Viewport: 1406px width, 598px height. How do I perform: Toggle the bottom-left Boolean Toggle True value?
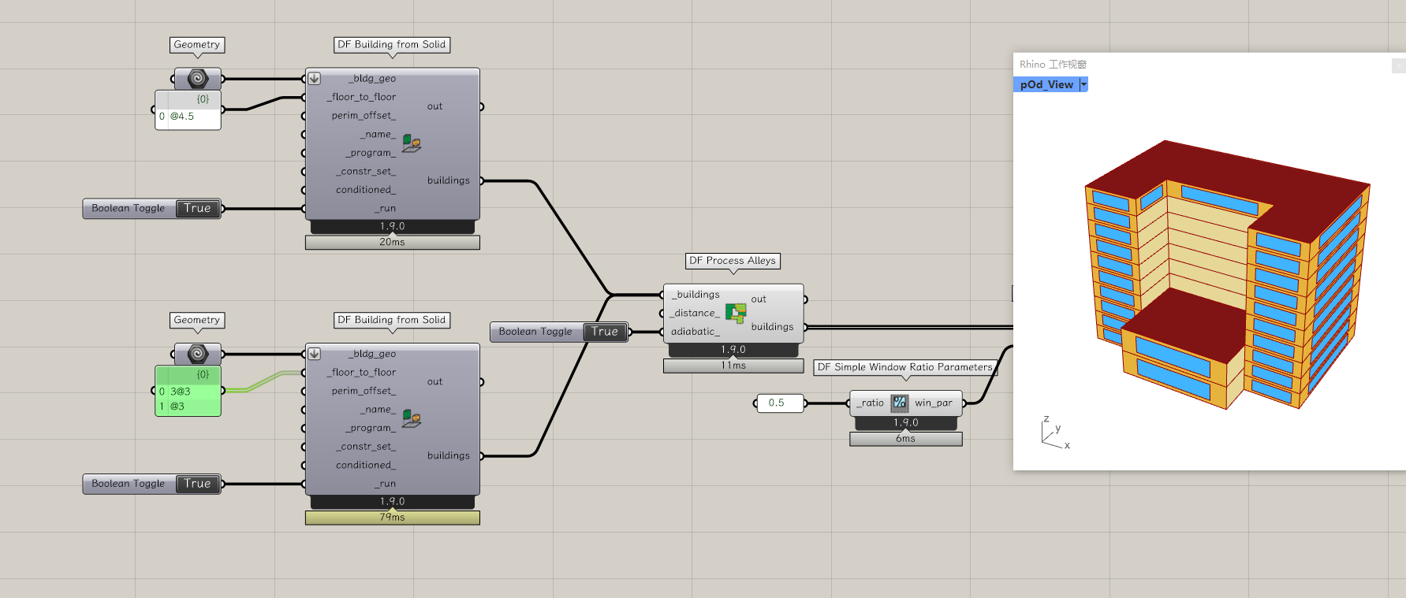tap(197, 484)
